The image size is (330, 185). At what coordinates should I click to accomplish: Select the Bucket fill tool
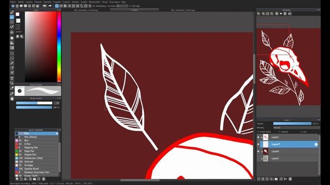pyautogui.click(x=12, y=43)
